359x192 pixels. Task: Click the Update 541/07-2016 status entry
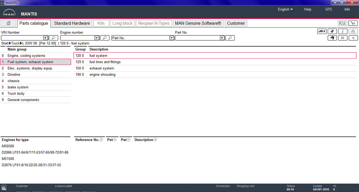321,188
